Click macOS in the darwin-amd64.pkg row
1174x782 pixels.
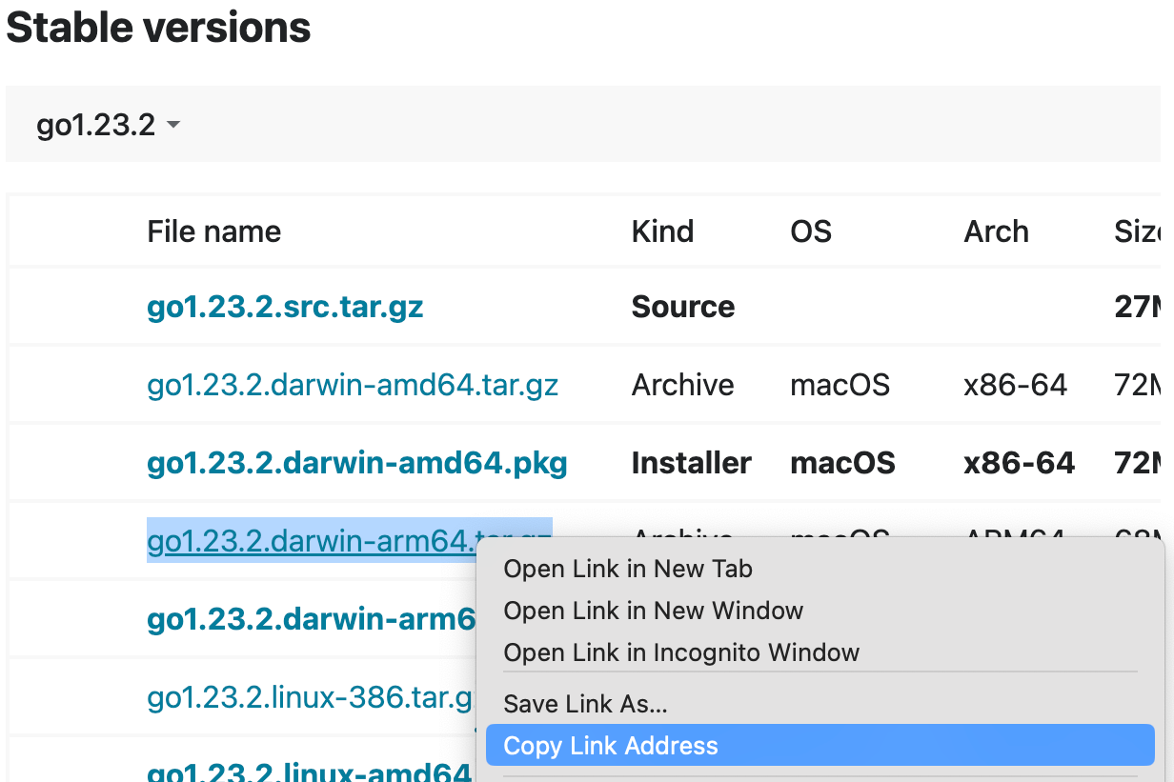(x=843, y=463)
